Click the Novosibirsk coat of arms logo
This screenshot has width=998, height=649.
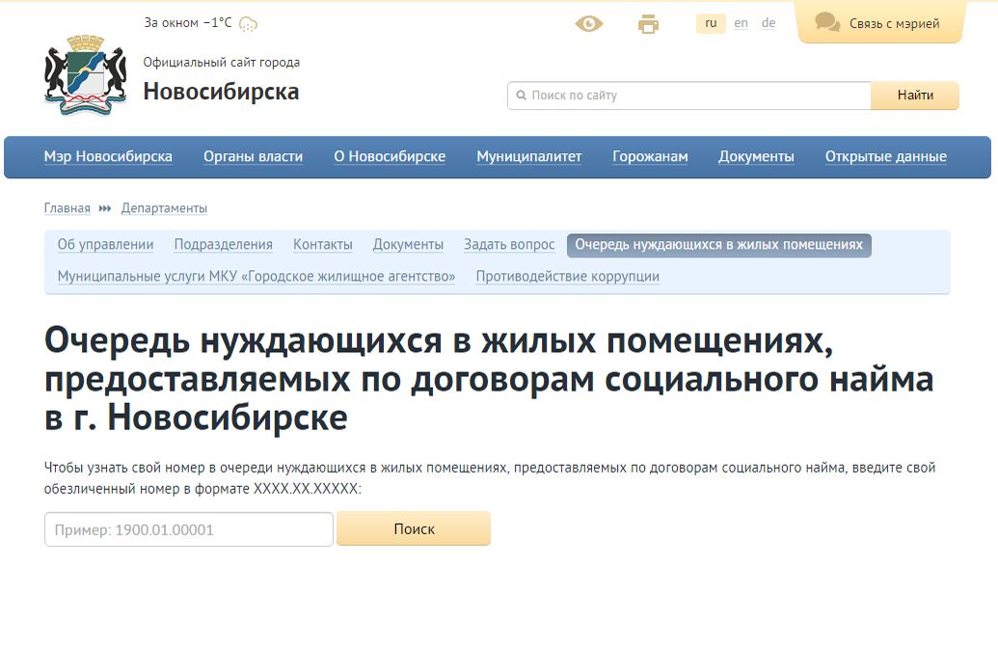click(x=86, y=76)
